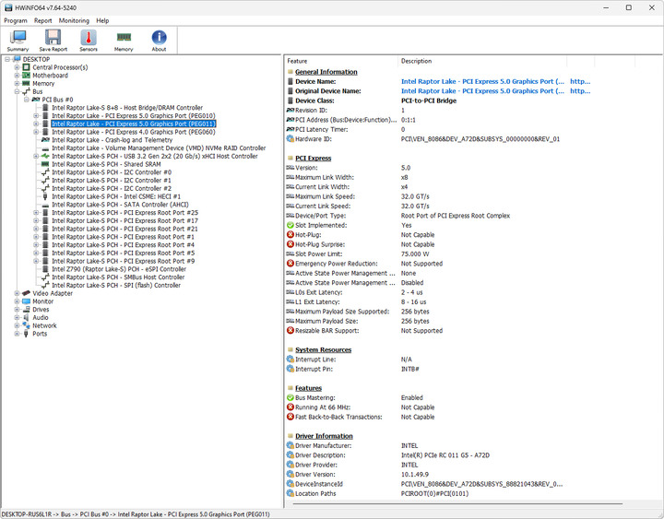Select Host Bridge/DRAM Controller tree item

(x=127, y=108)
